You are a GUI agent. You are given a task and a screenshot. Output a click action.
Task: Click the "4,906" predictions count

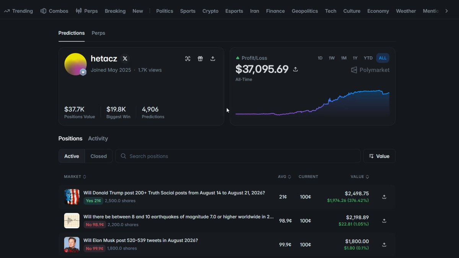click(x=150, y=109)
